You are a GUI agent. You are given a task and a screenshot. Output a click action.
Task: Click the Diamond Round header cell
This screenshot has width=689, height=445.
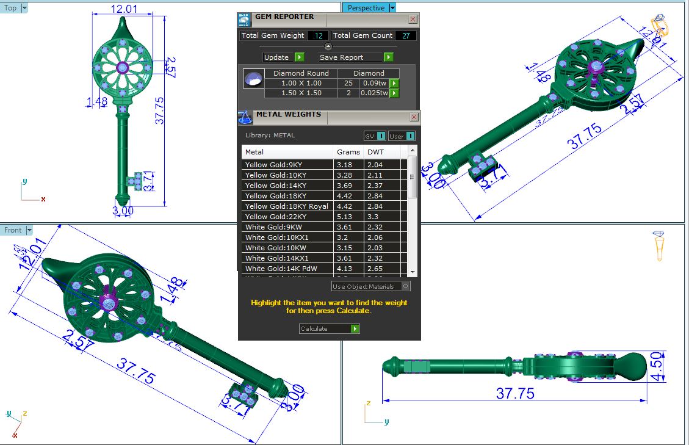click(301, 73)
